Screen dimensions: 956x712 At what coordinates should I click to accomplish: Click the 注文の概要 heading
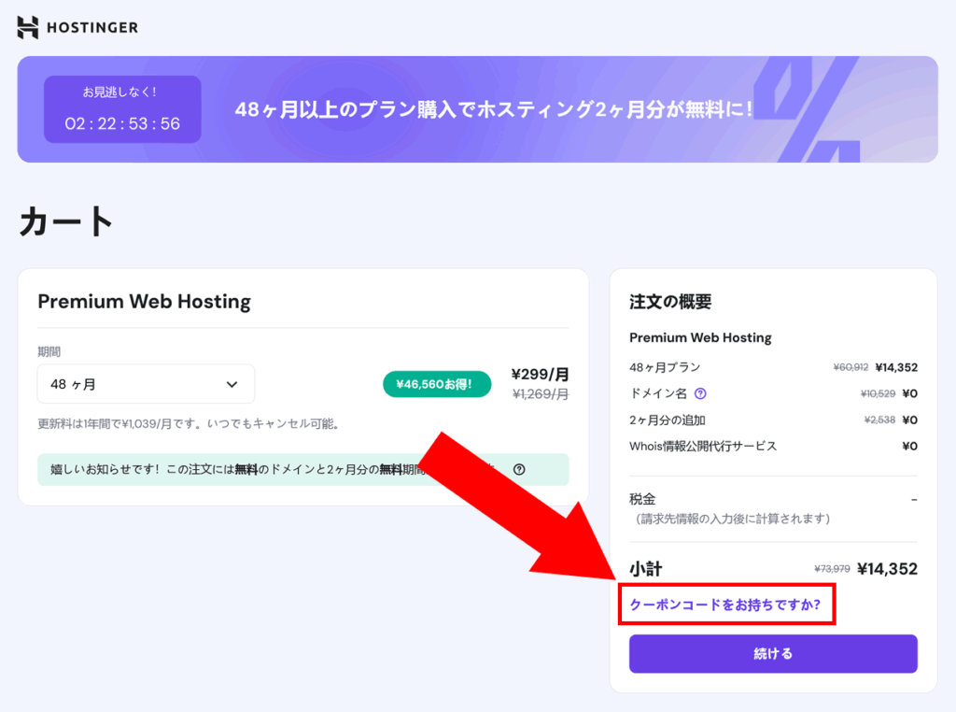[x=670, y=302]
